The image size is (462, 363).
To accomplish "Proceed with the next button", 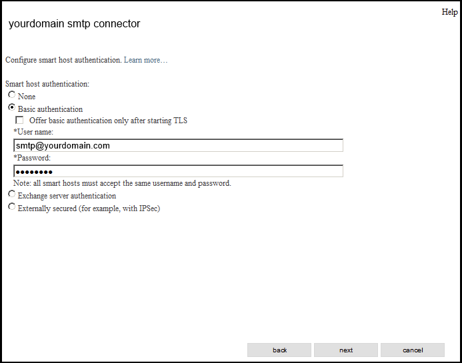I will tap(346, 350).
